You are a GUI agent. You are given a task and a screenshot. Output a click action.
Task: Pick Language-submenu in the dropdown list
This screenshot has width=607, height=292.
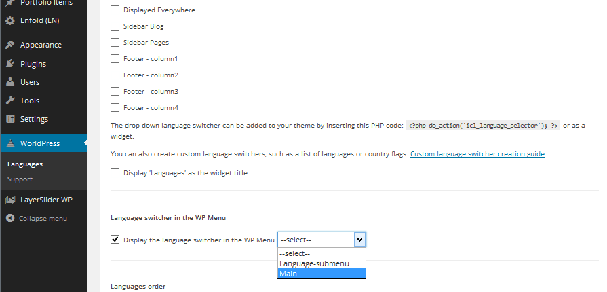tap(321, 263)
